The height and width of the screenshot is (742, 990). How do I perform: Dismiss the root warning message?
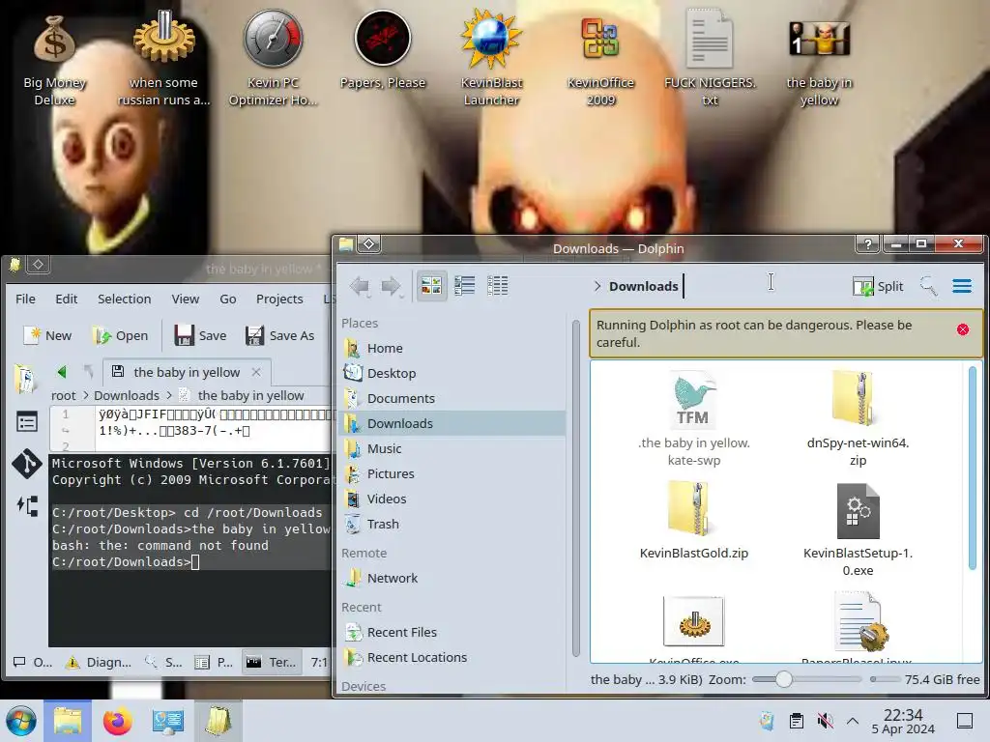pos(962,329)
